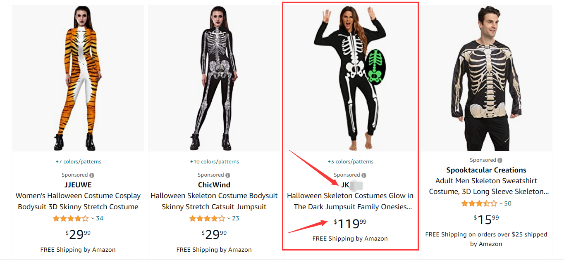Click the Sponsored info icon above Spooktacular Creations

tap(500, 160)
